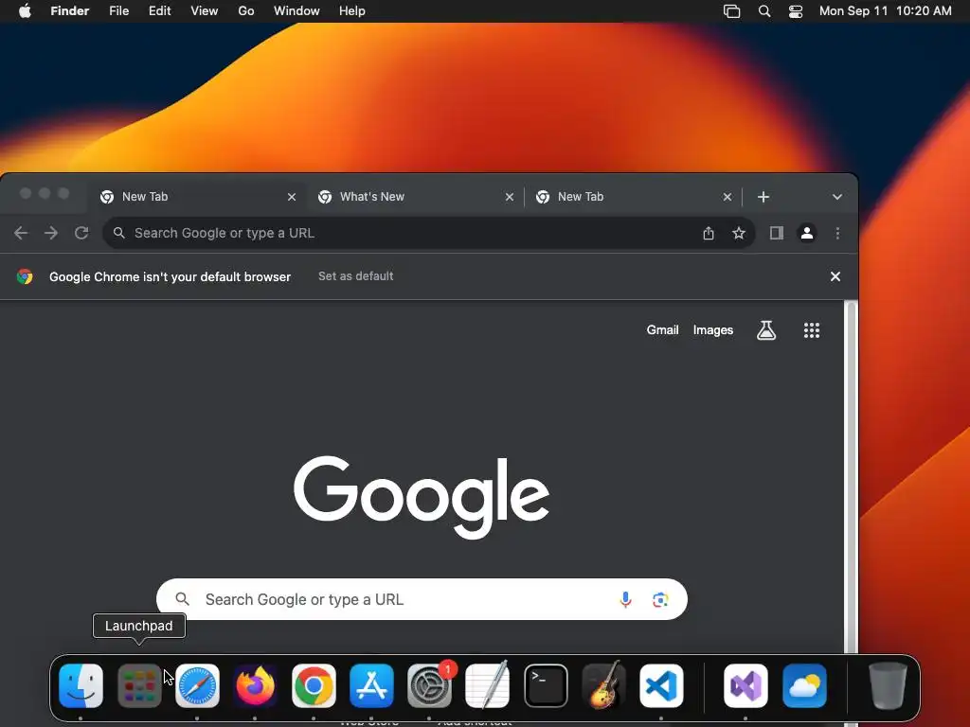The image size is (970, 727).
Task: Launch Firefox from the Dock
Action: (x=256, y=685)
